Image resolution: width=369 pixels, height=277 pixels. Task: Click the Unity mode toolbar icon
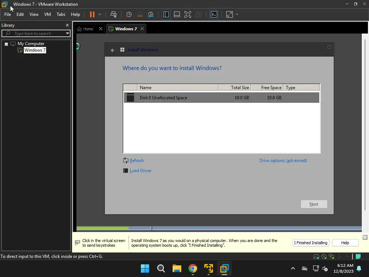coord(199,14)
